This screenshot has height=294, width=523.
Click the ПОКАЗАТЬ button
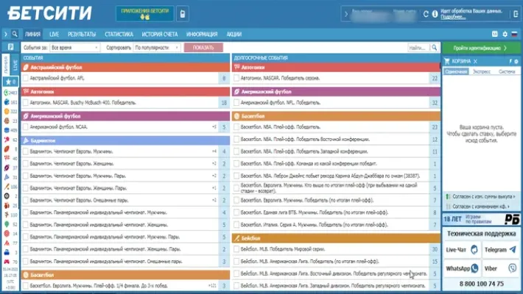[203, 48]
